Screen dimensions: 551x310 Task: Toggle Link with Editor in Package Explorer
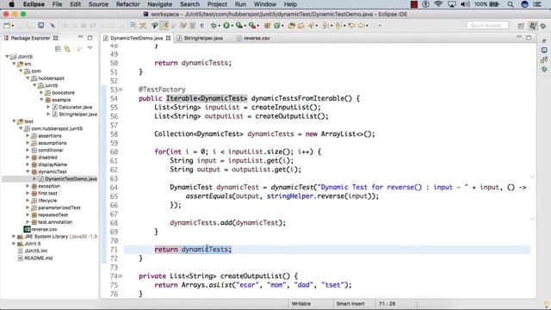[x=67, y=48]
